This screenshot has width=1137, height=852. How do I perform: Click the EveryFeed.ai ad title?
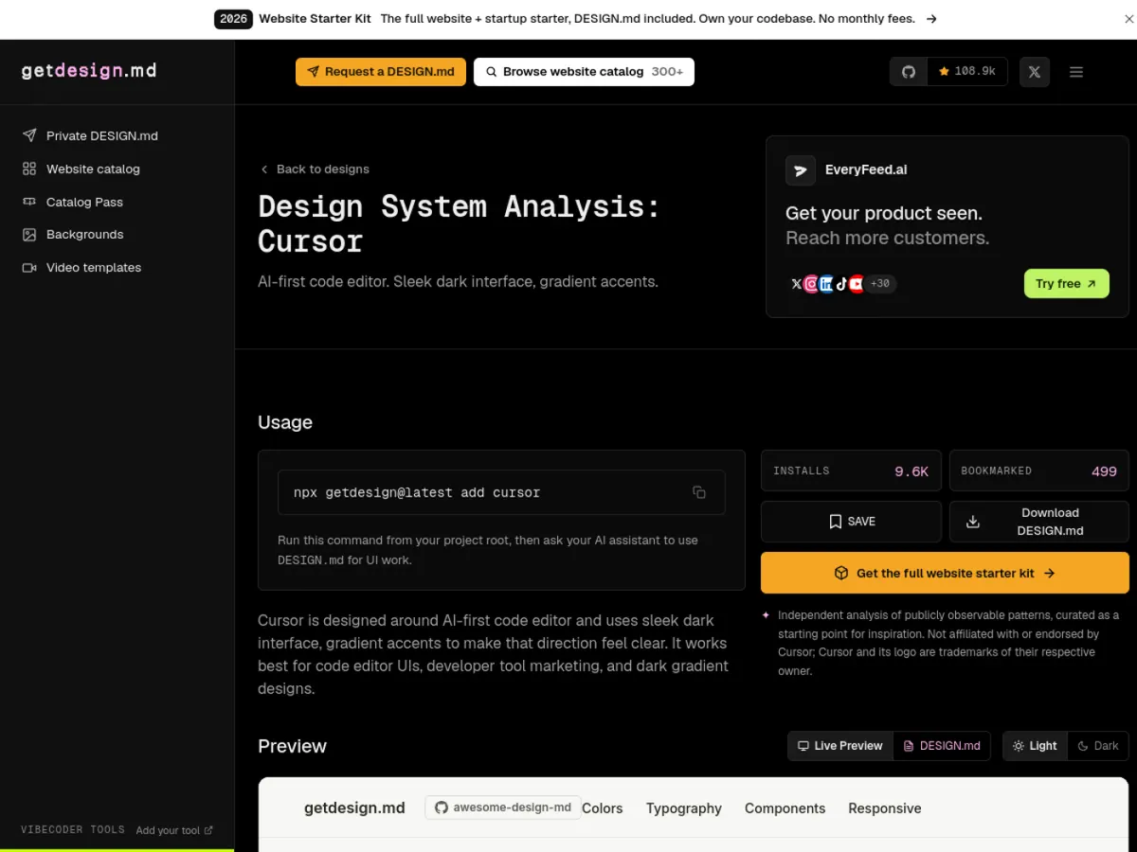tap(866, 170)
